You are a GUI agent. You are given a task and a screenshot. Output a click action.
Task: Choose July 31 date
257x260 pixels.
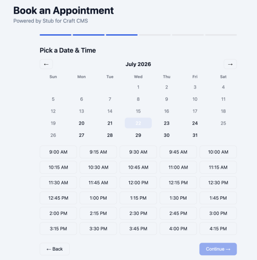[x=195, y=135]
